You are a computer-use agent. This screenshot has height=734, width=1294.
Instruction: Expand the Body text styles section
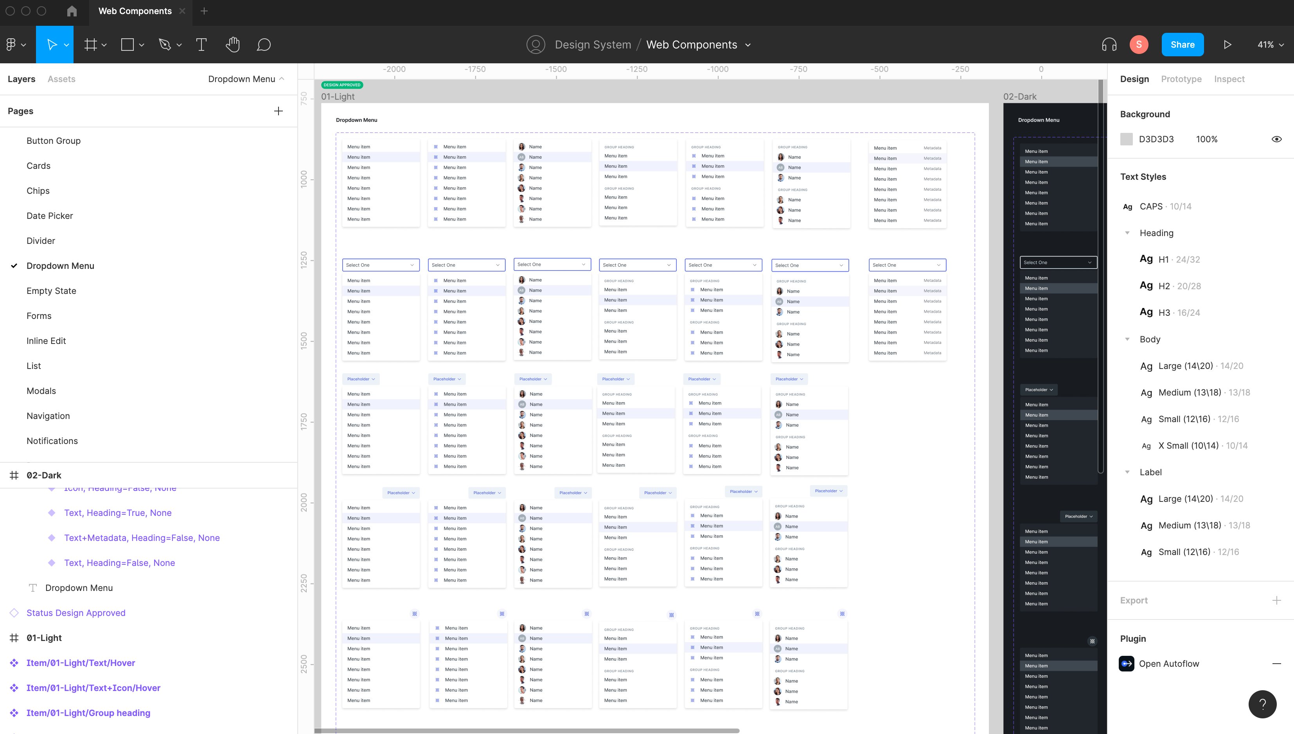point(1127,339)
